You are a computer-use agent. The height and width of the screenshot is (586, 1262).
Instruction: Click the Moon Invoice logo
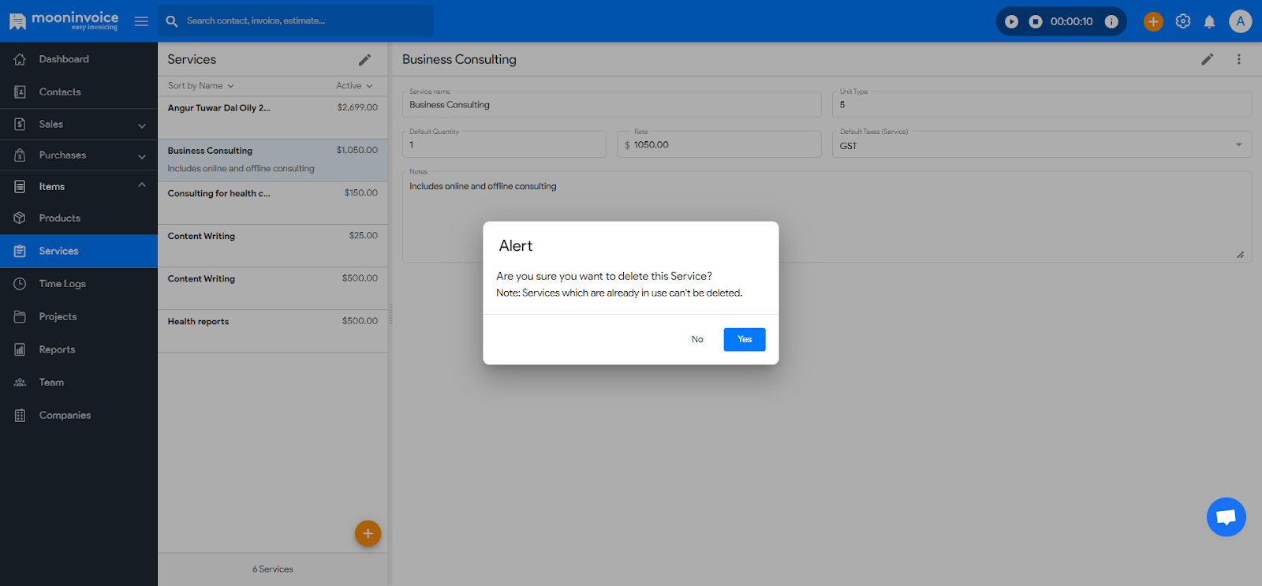click(x=64, y=21)
